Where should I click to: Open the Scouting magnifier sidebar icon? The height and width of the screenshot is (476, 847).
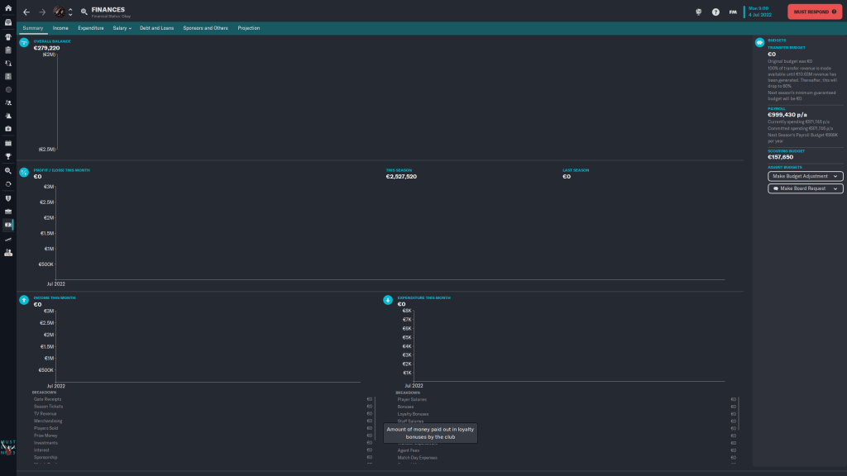(x=8, y=170)
